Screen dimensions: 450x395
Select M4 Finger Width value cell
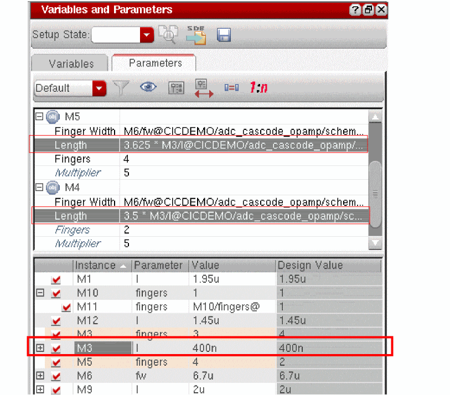(x=244, y=202)
